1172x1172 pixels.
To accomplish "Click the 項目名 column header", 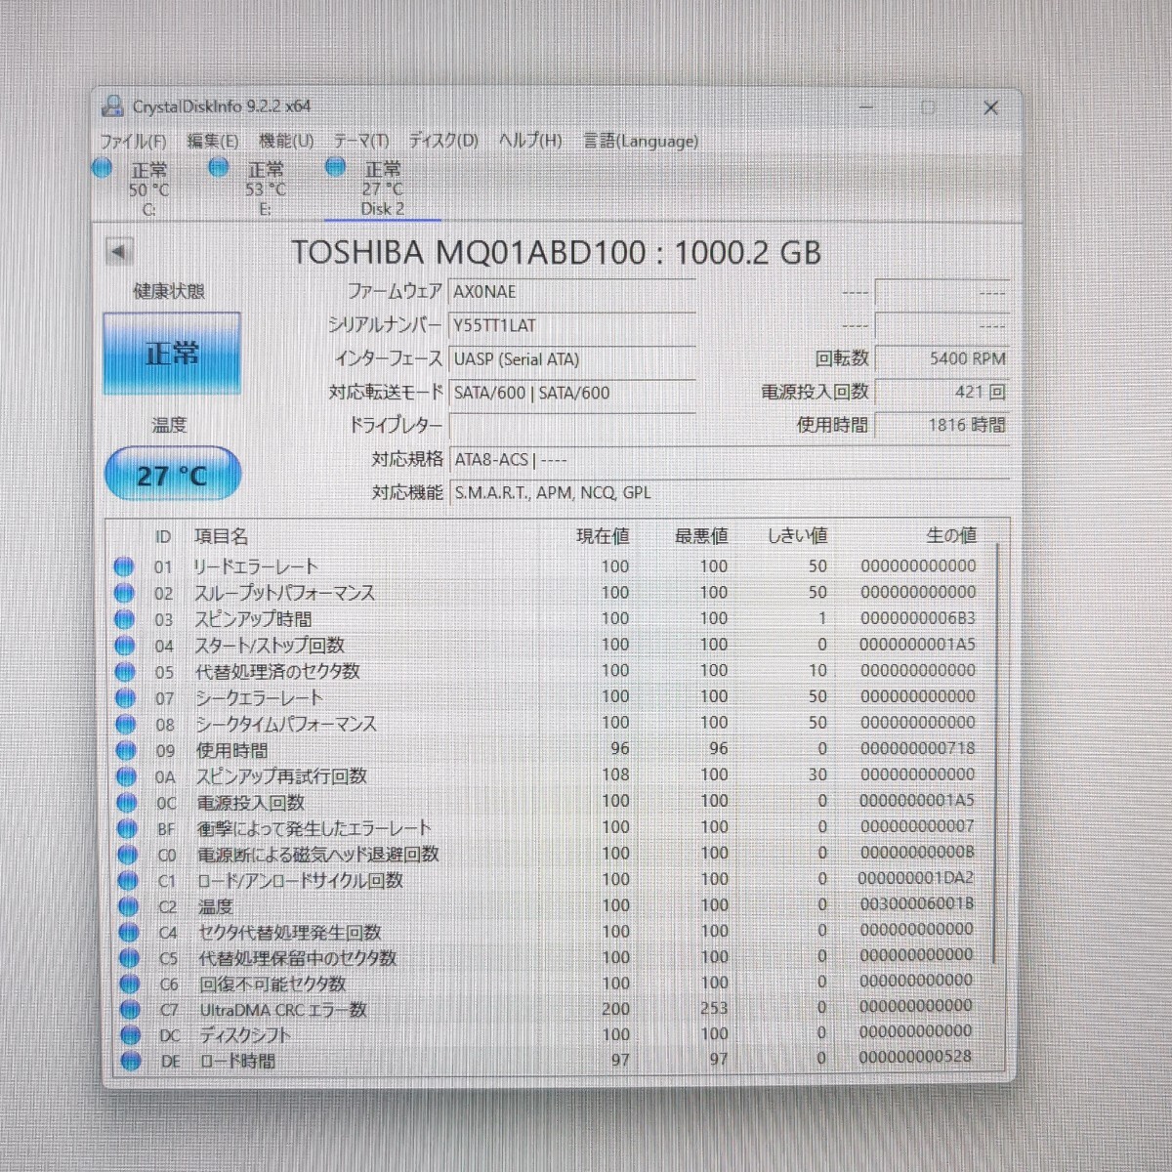I will coord(221,536).
